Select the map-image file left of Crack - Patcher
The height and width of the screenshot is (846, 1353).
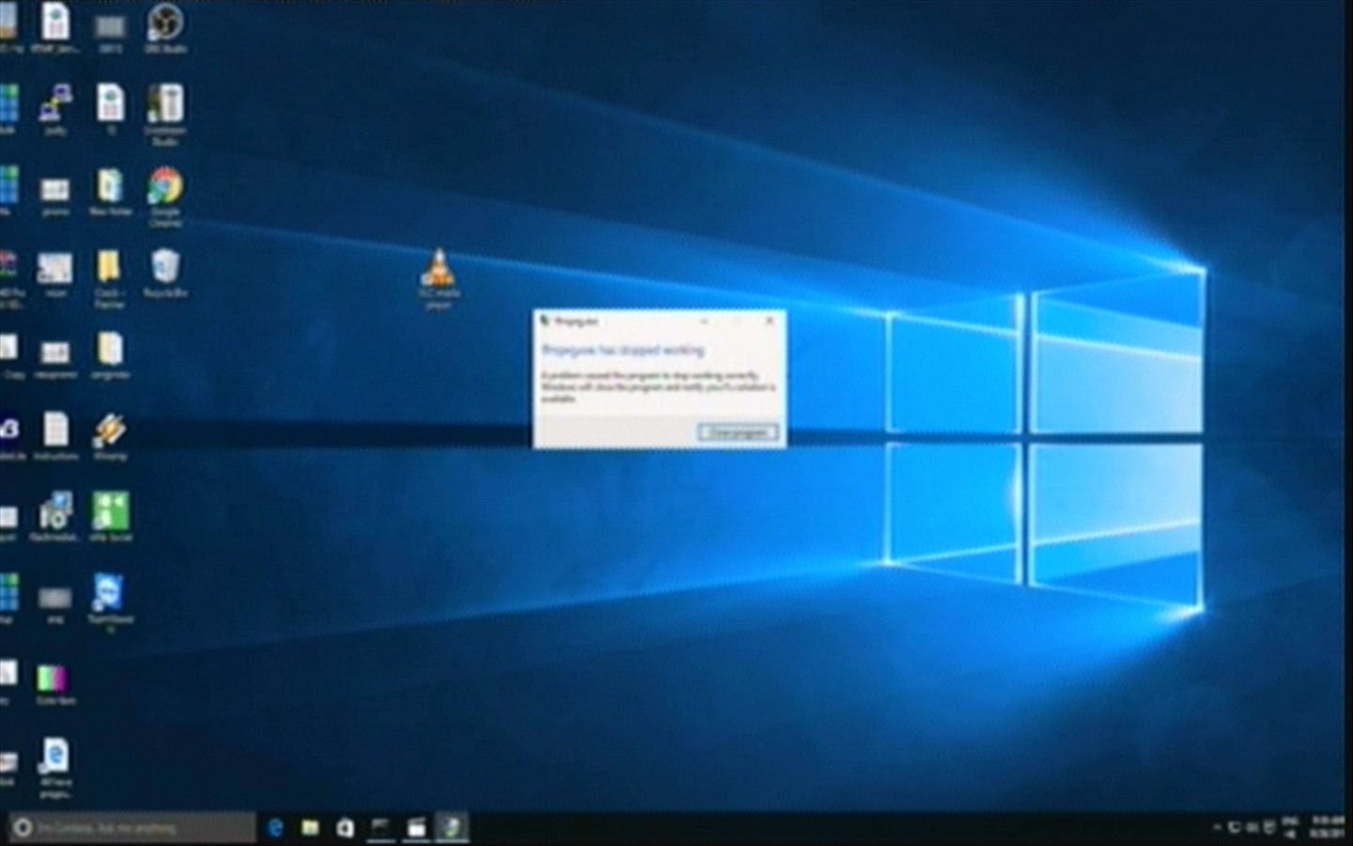click(x=54, y=274)
